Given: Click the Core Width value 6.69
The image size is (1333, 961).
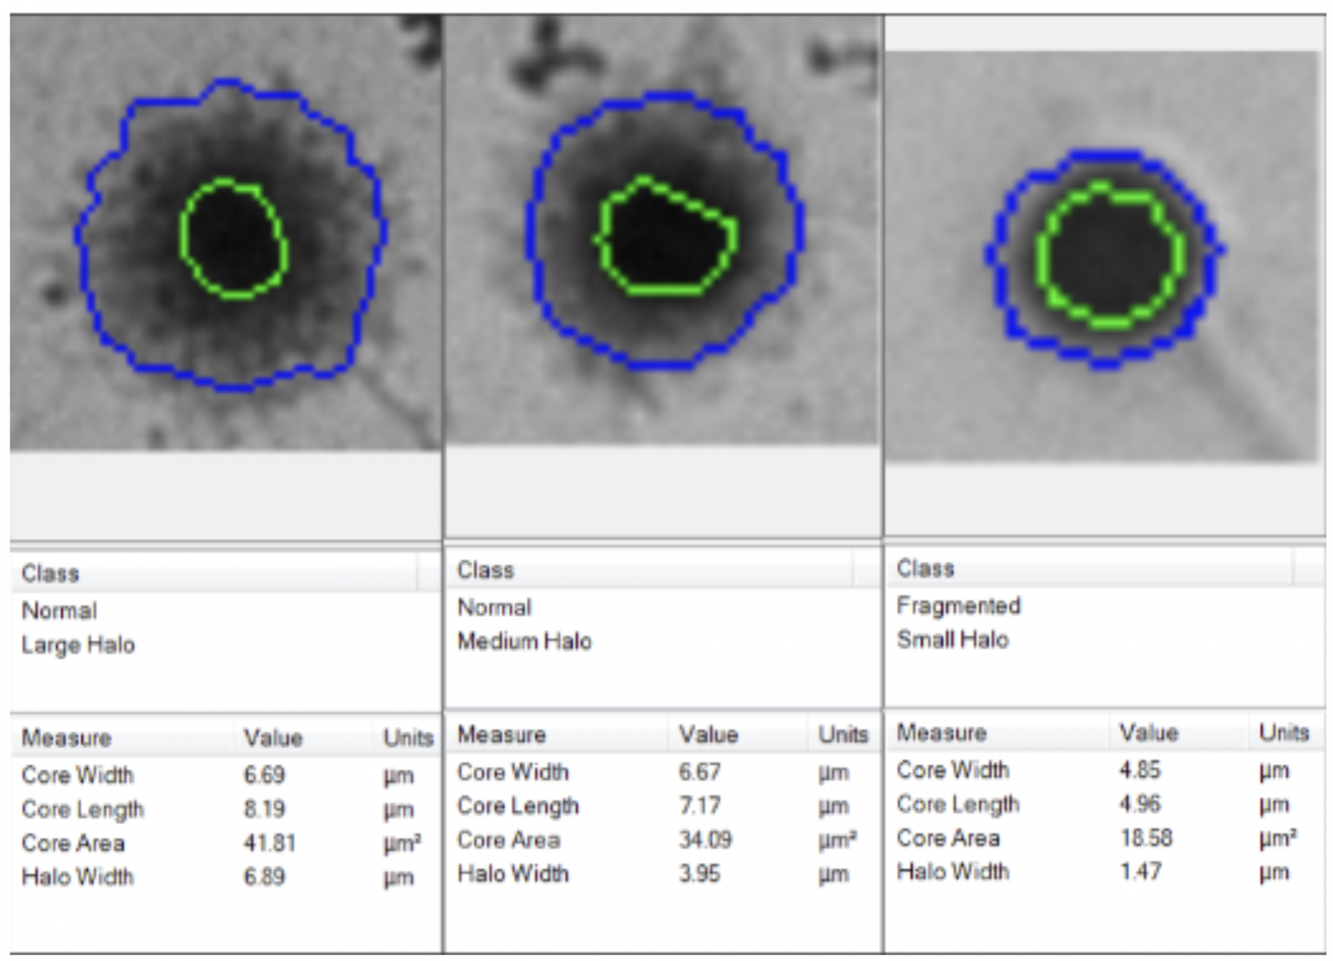Looking at the screenshot, I should coord(264,775).
